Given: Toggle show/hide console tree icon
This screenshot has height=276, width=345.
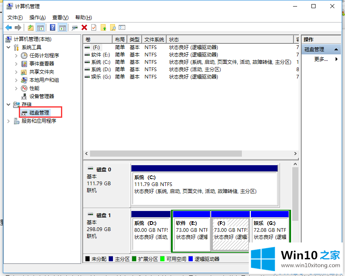Looking at the screenshot, I should click(41, 28).
